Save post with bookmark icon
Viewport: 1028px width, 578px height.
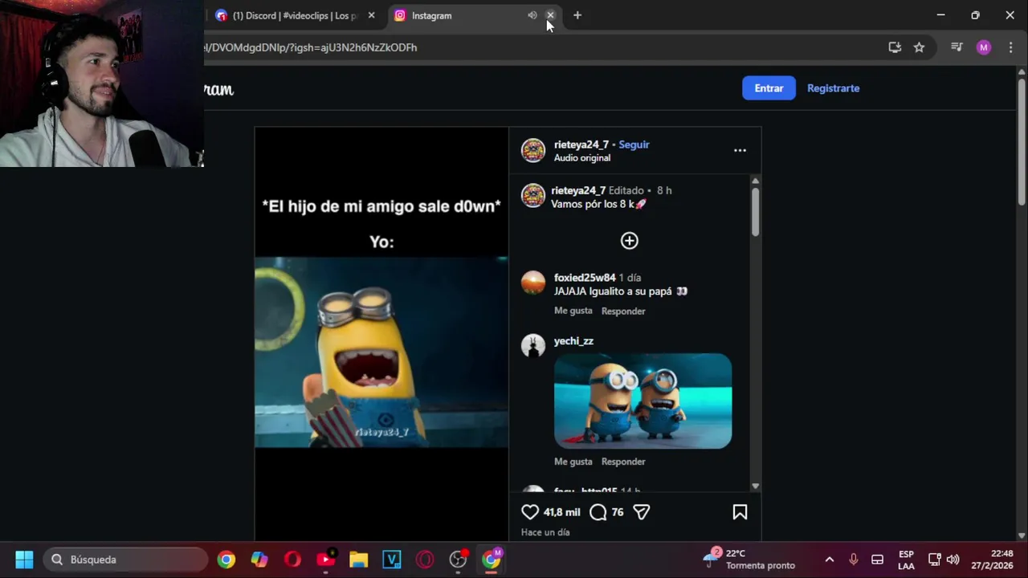(x=740, y=512)
